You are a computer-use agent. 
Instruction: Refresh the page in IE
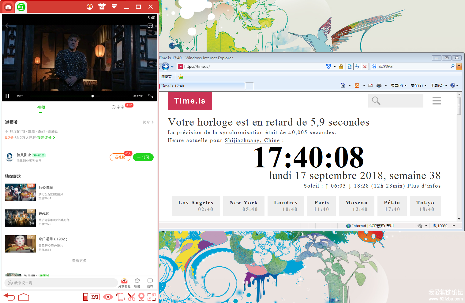[357, 66]
